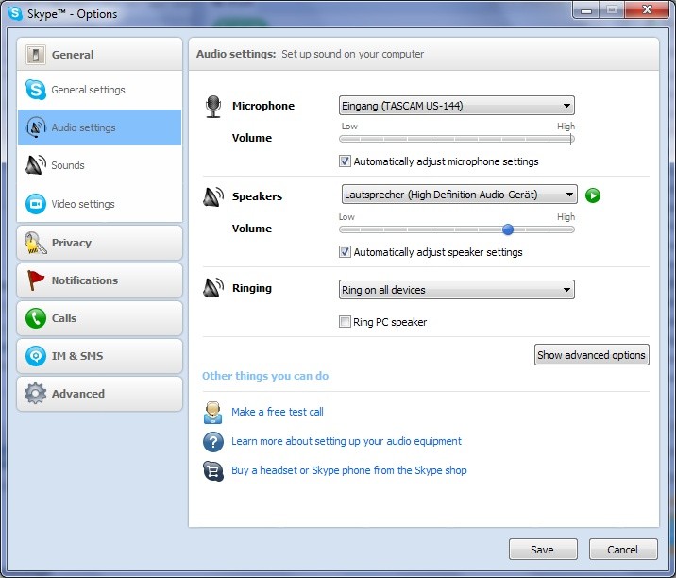Click the Speakers volume slider blue handle
The height and width of the screenshot is (578, 676).
pos(508,229)
